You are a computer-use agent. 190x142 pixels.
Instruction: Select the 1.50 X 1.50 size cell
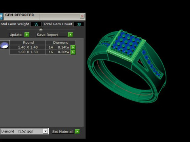28,52
